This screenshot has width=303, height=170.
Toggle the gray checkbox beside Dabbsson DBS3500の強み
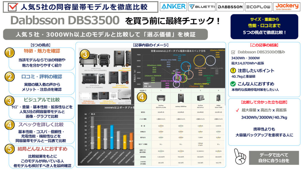coord(233,52)
